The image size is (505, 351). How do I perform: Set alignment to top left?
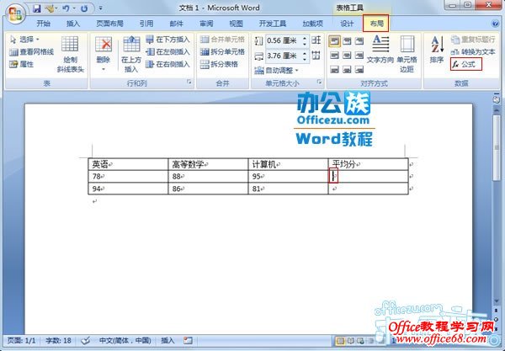(335, 41)
